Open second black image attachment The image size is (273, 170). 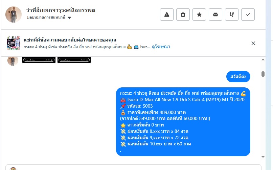click(74, 60)
